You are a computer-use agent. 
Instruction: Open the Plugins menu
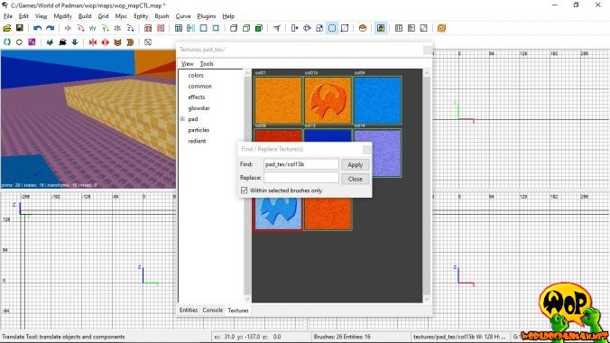point(206,16)
